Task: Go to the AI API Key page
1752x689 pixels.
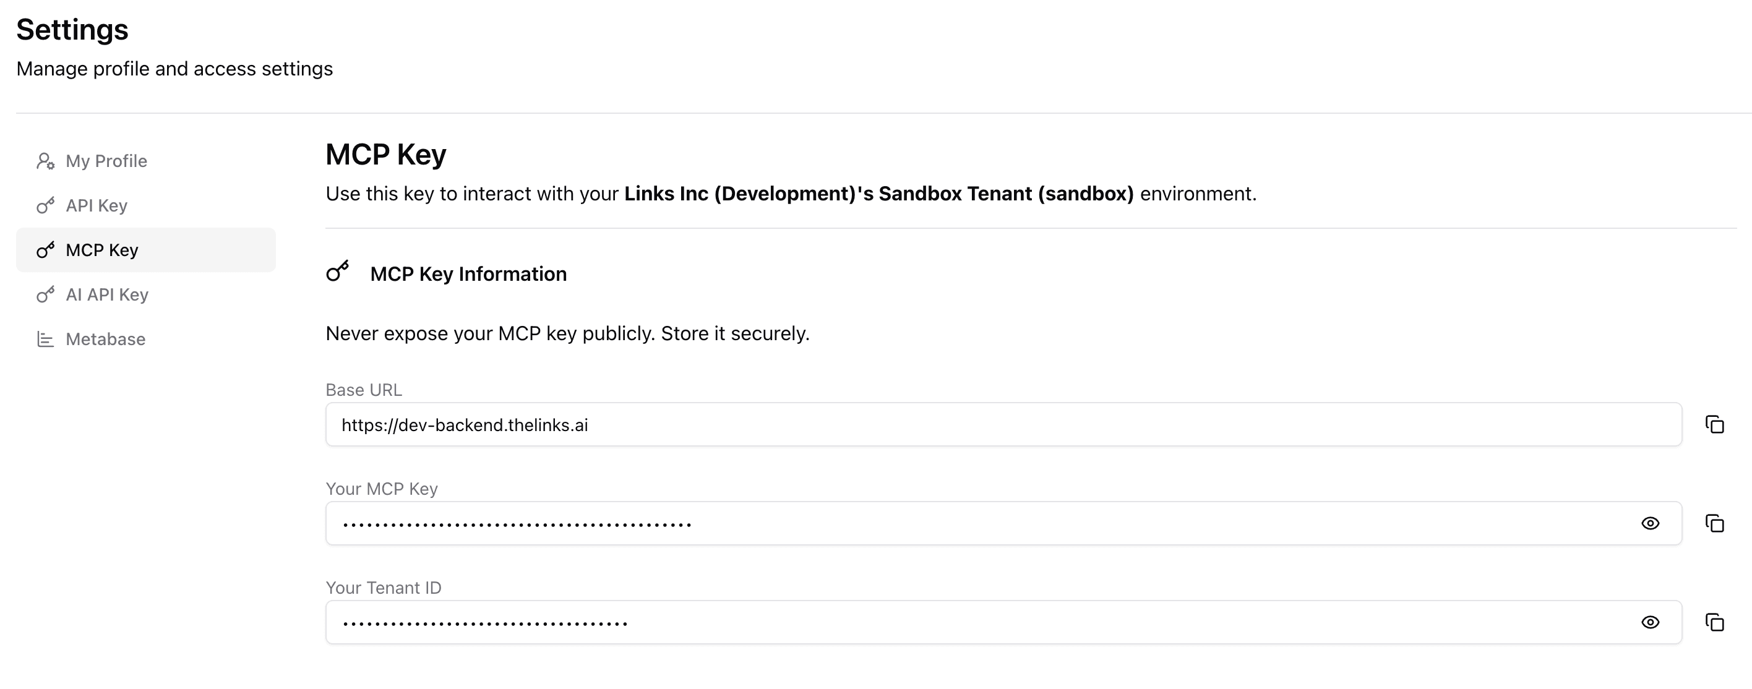Action: pos(107,294)
